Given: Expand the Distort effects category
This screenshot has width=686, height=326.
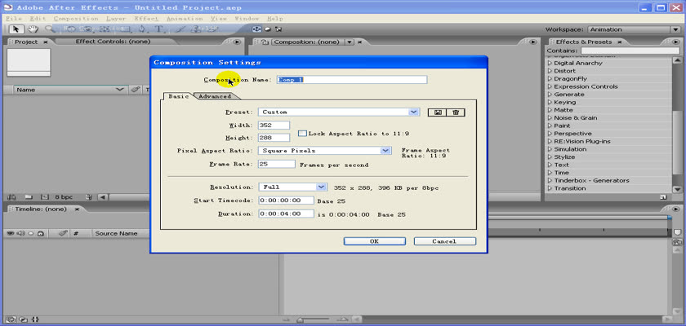Looking at the screenshot, I should tap(550, 71).
